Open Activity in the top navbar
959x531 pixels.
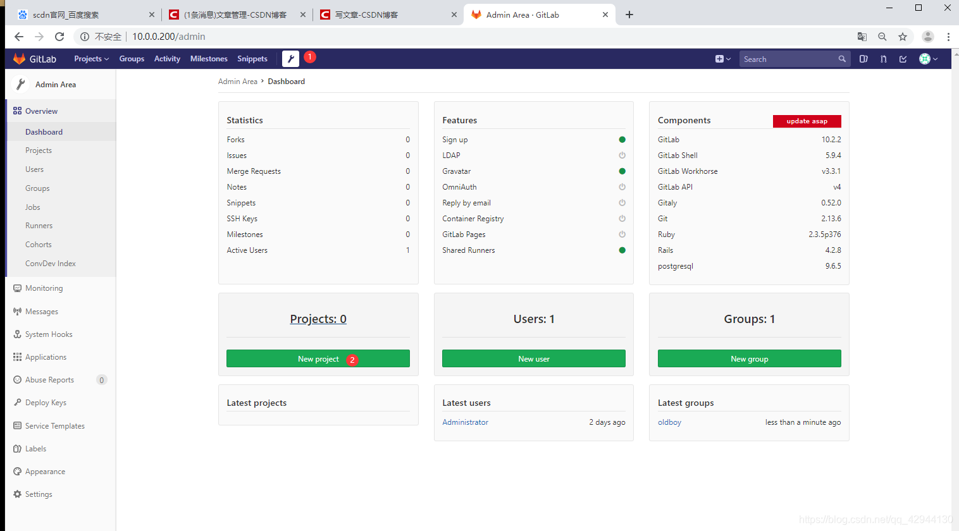[x=167, y=59]
